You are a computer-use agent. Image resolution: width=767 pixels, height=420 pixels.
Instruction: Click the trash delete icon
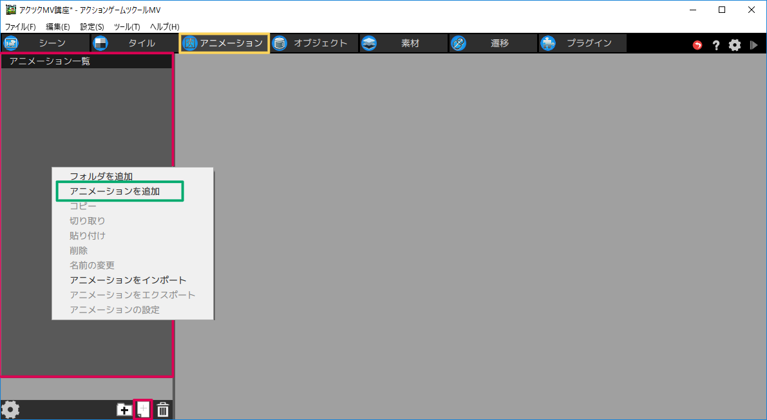(x=163, y=410)
